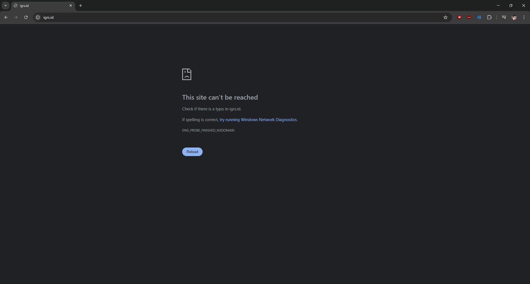Open the profile avatar menu
Image resolution: width=530 pixels, height=284 pixels.
(514, 17)
